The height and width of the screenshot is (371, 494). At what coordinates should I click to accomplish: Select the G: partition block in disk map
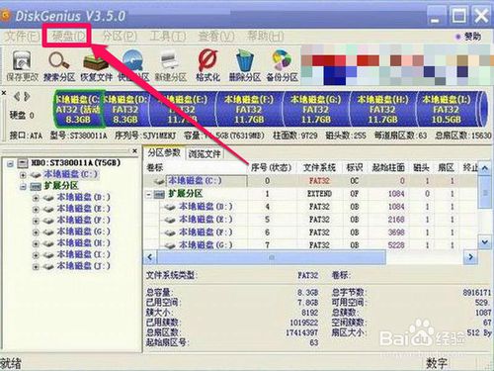(x=316, y=109)
